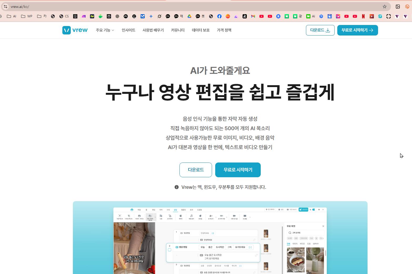The image size is (412, 274).
Task: Open the Gmail bookmark icon
Action: [x=253, y=16]
